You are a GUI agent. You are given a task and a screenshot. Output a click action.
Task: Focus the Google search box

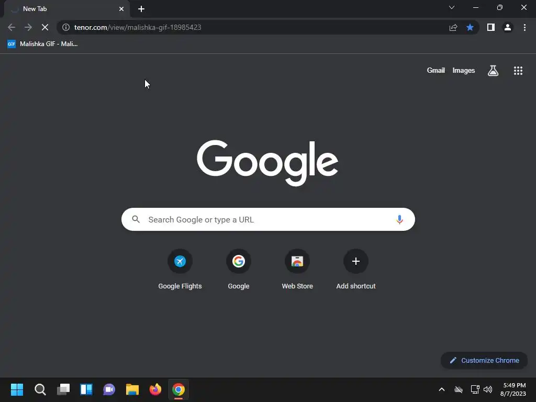268,219
